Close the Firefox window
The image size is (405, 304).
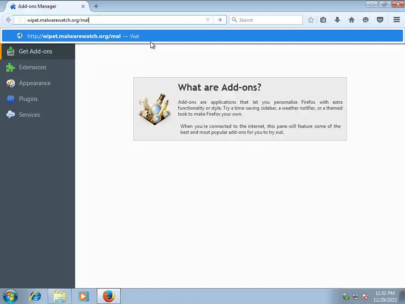(x=398, y=4)
